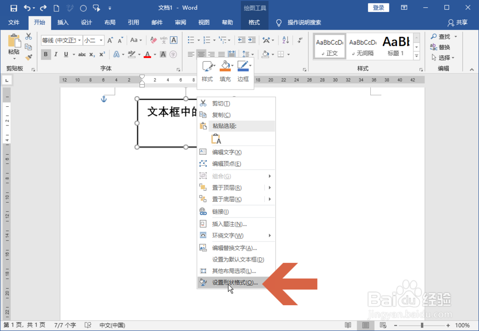Click the Redo arrow icon
This screenshot has height=331, width=479.
coord(43,8)
